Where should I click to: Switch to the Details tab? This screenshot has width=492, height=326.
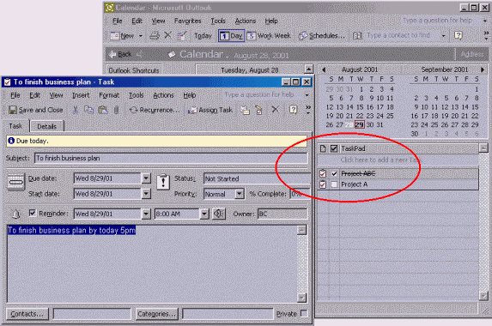46,126
